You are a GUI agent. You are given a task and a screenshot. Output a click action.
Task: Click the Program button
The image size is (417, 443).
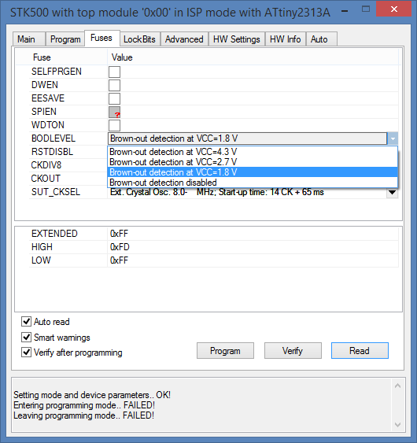point(225,351)
